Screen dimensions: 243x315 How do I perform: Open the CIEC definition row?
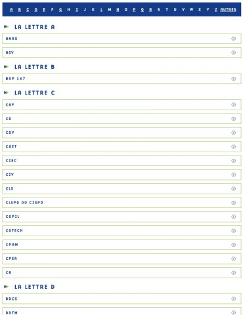pyautogui.click(x=121, y=161)
